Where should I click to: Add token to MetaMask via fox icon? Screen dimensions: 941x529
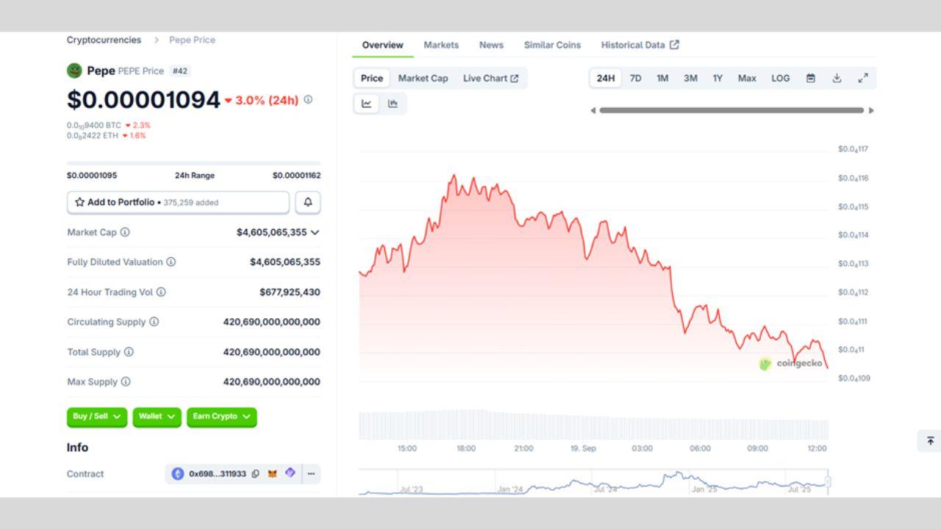coord(273,474)
